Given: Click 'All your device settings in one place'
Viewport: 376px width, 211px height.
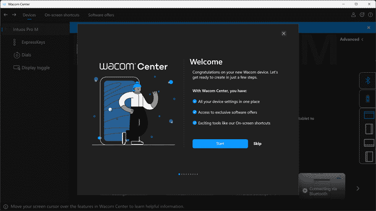Looking at the screenshot, I should point(229,102).
